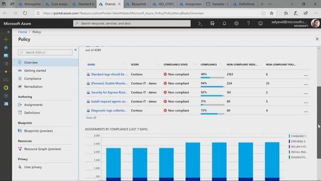The width and height of the screenshot is (321, 181).
Task: Focus Policy menu search box
Action: (x=45, y=52)
